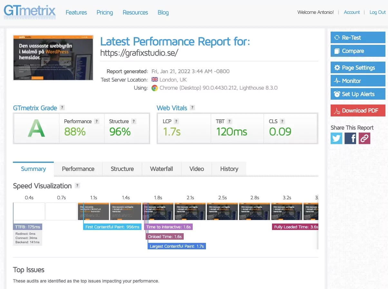Open the Speed Visualization help icon
388x289 pixels.
click(x=77, y=185)
